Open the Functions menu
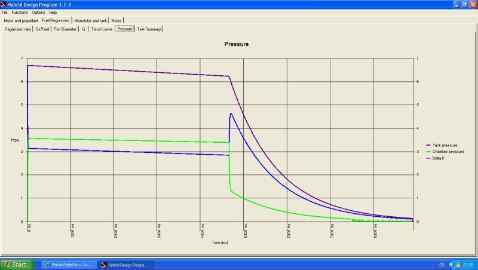This screenshot has height=270, width=478. tap(20, 12)
